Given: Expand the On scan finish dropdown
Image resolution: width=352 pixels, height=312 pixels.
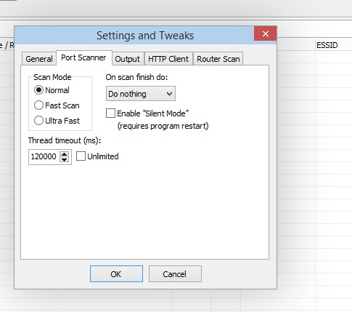Looking at the screenshot, I should click(141, 94).
